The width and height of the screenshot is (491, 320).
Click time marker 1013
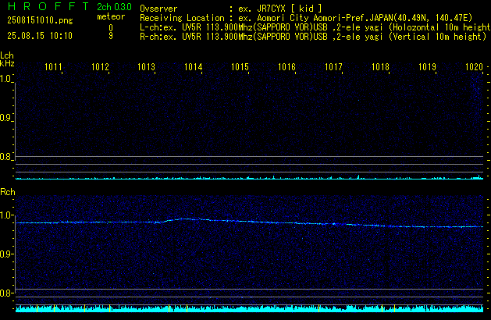click(146, 67)
